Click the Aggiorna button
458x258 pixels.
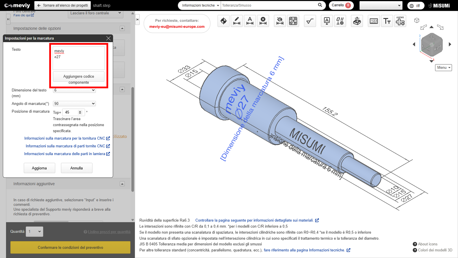[x=39, y=168]
